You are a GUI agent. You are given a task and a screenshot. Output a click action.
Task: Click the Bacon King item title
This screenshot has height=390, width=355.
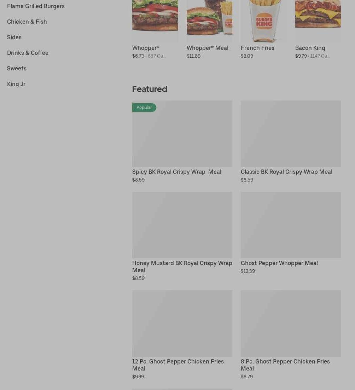310,48
